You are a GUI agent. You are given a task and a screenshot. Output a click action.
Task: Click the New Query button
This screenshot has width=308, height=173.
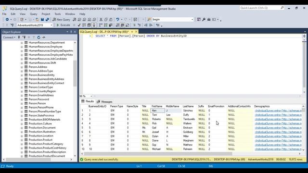pyautogui.click(x=61, y=19)
